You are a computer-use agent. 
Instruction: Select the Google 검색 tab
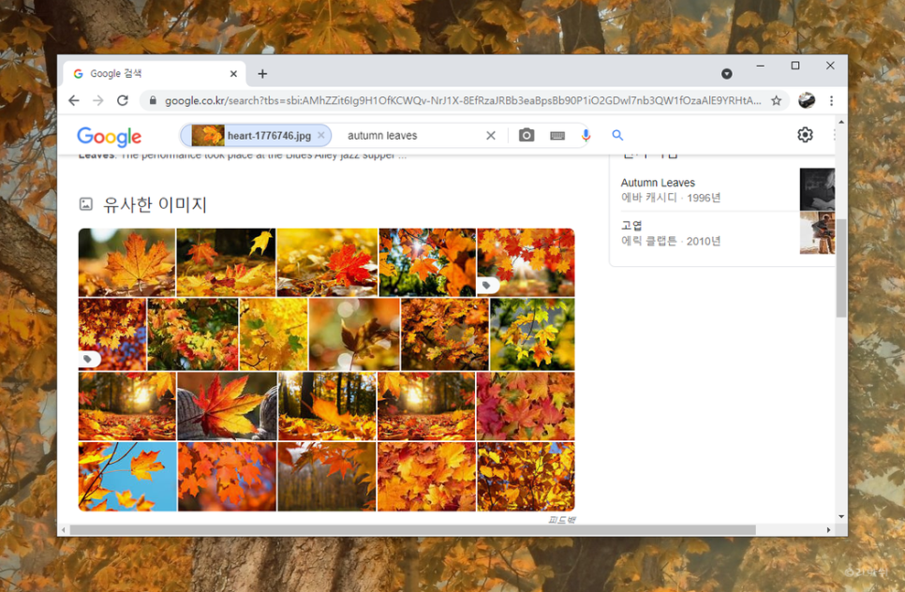[x=154, y=74]
